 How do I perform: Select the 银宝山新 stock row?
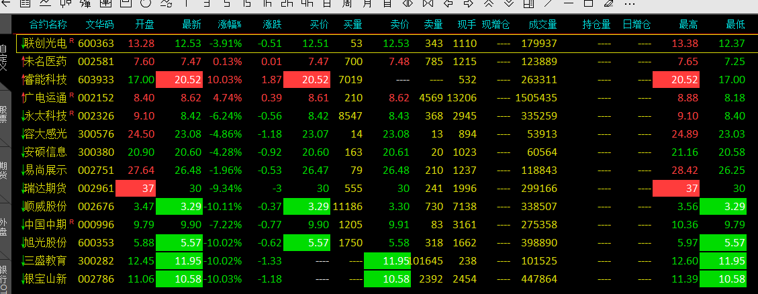coord(45,279)
